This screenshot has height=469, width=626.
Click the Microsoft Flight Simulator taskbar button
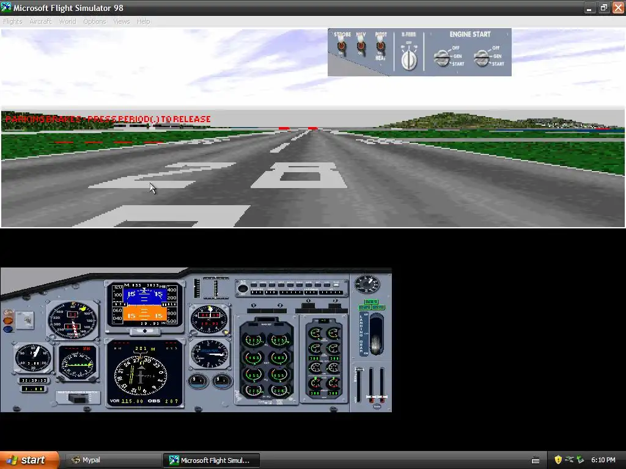pos(211,460)
